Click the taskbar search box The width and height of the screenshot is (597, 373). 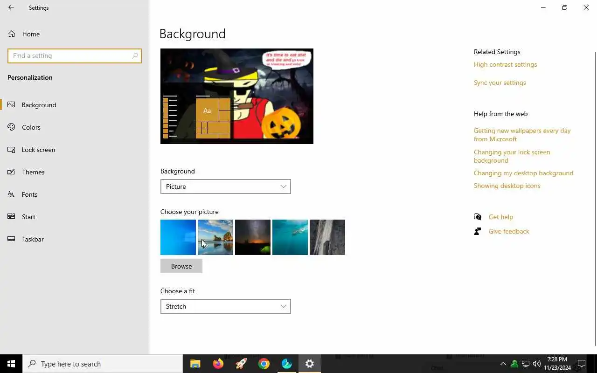103,364
